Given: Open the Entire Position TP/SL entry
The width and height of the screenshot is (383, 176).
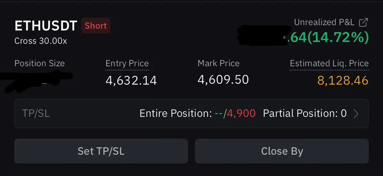Looking at the screenshot, I should click(x=198, y=113).
